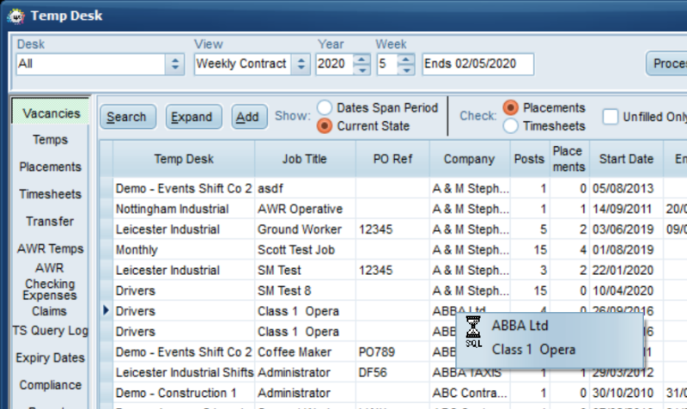Click the ABC Contra... company cell
The image size is (687, 409).
tap(470, 393)
